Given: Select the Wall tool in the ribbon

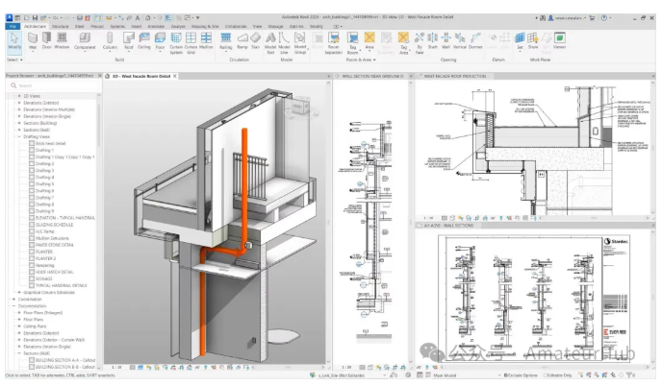Looking at the screenshot, I should tap(32, 40).
